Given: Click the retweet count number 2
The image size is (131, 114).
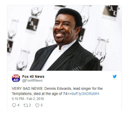Looking at the screenshot, I should [x=30, y=105].
